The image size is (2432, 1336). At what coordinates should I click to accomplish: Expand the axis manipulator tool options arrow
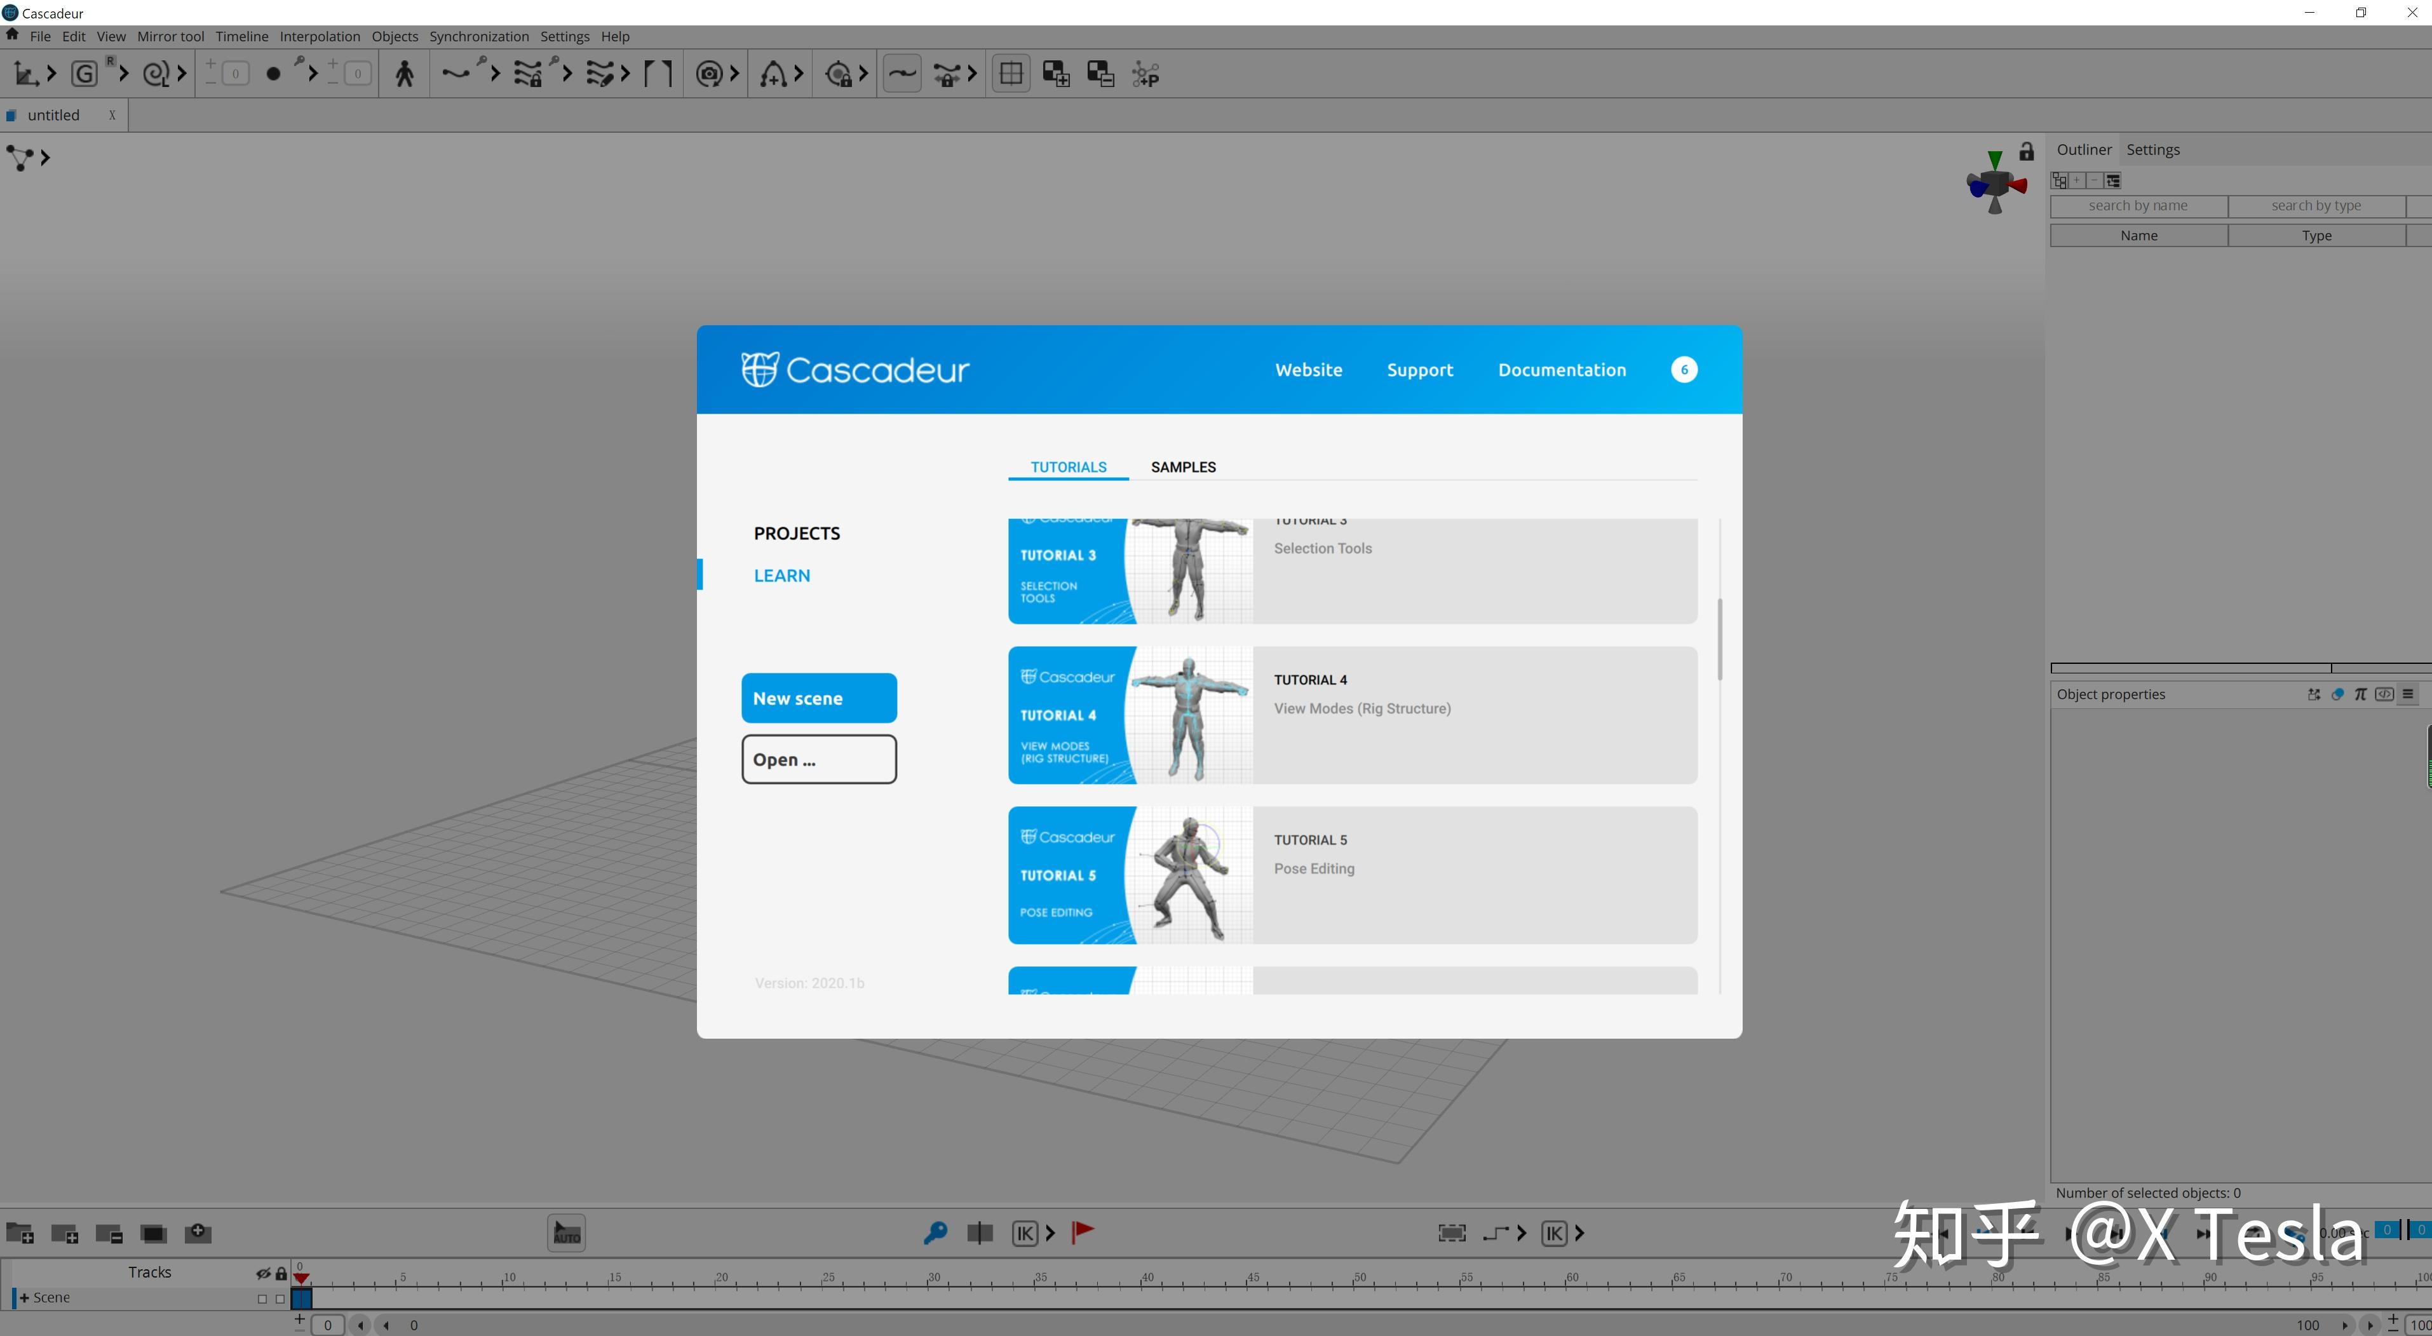pyautogui.click(x=51, y=74)
